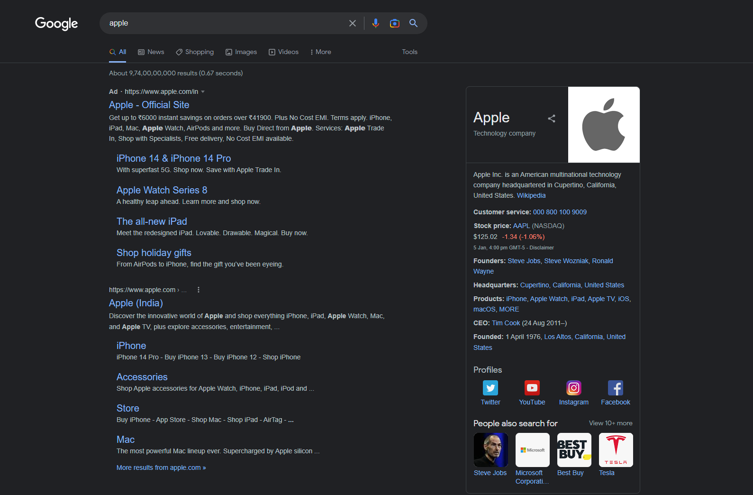
Task: Open the Tim Cook CEO link
Action: (506, 323)
